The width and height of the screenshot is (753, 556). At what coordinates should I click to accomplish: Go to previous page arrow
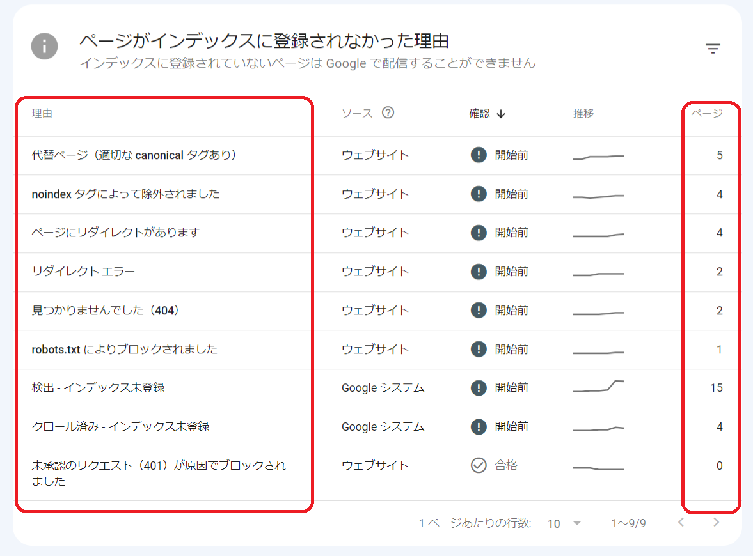681,522
